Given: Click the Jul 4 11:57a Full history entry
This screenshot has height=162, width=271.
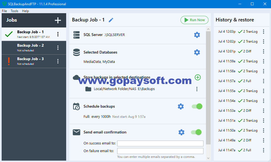Looking at the screenshot, I should pyautogui.click(x=235, y=81).
